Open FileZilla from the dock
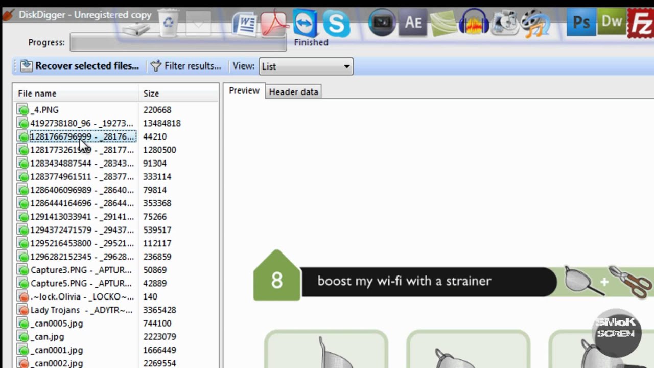 [641, 24]
